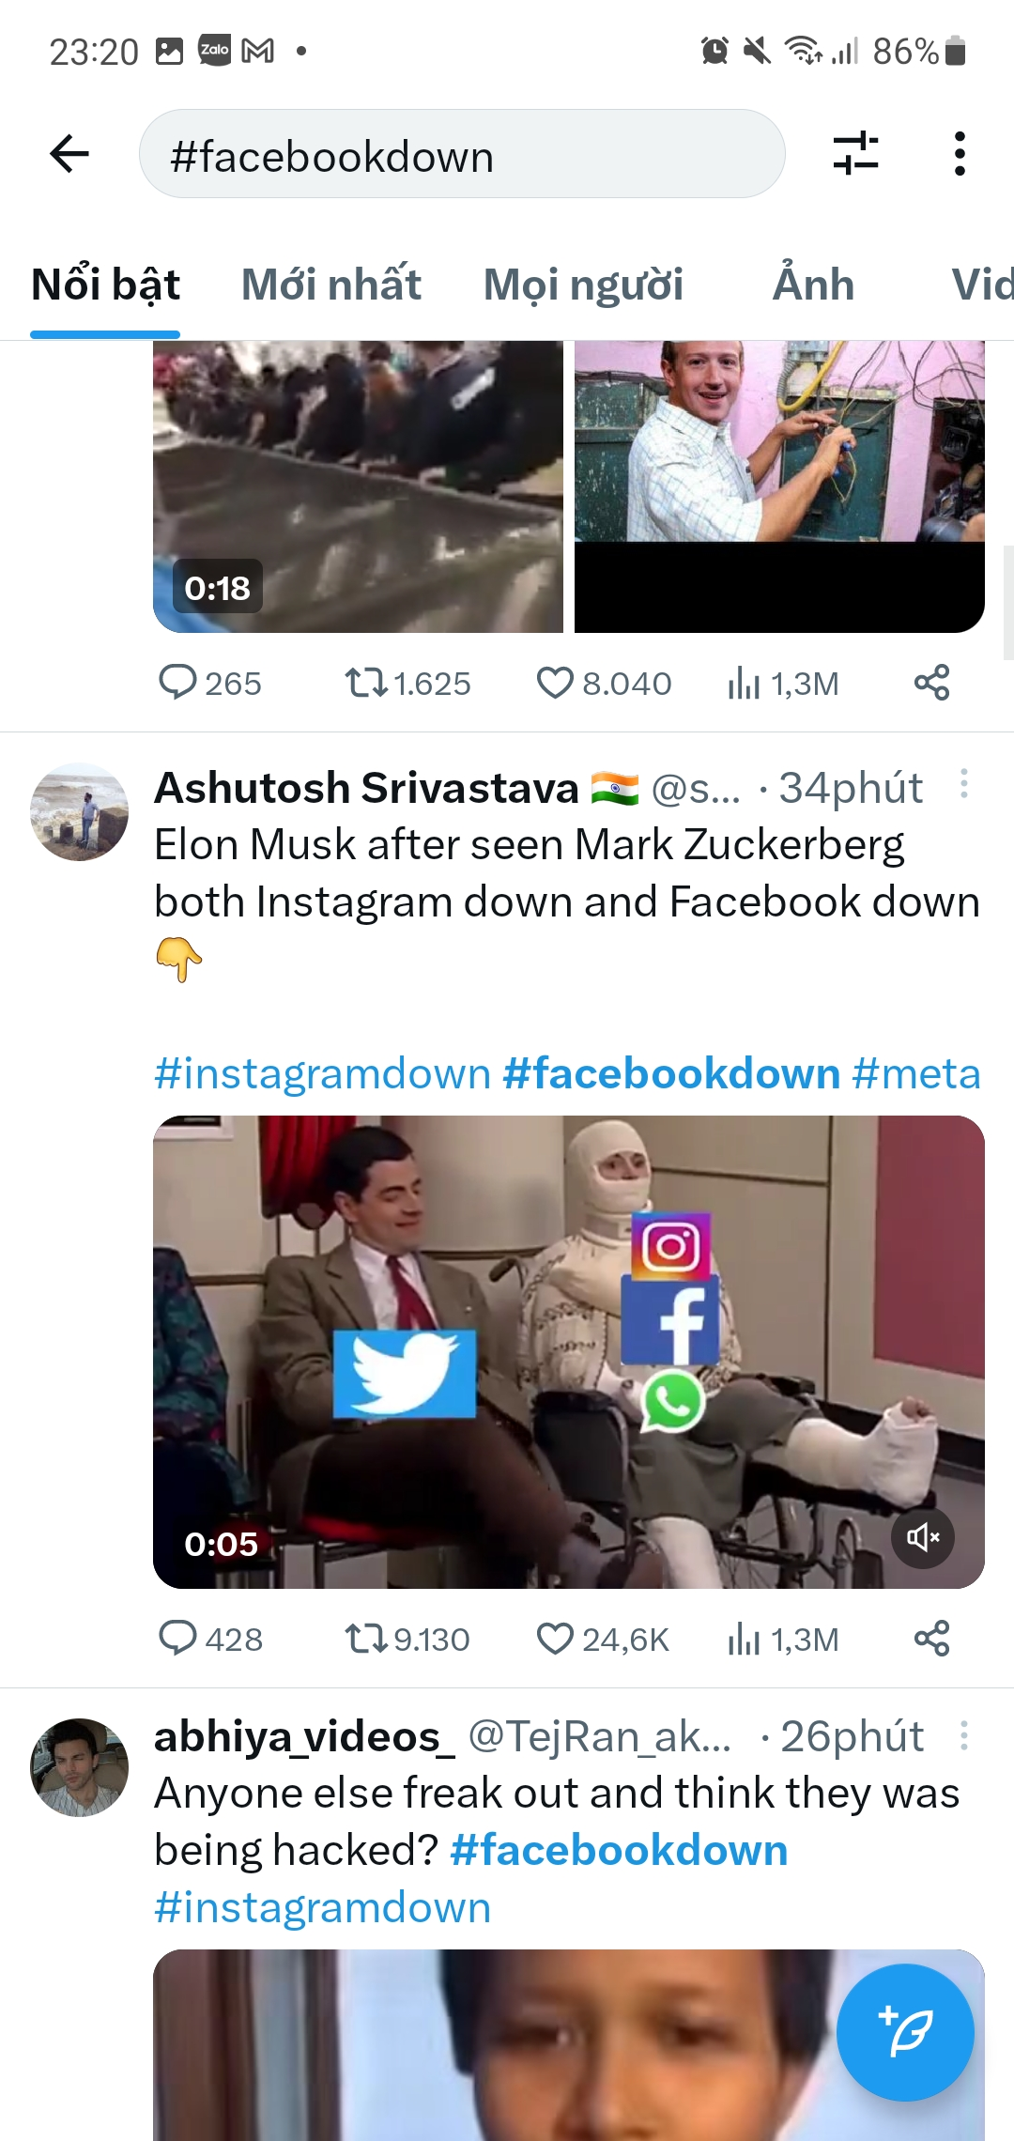Unmute the Mr. Bean video

[x=922, y=1537]
